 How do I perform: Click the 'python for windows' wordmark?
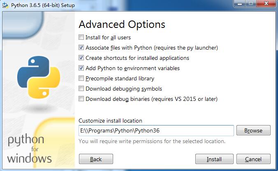tap(30, 148)
